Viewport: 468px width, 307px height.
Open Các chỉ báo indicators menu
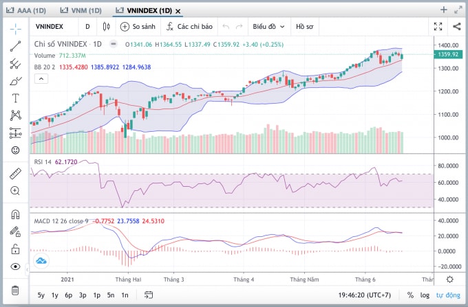[189, 27]
